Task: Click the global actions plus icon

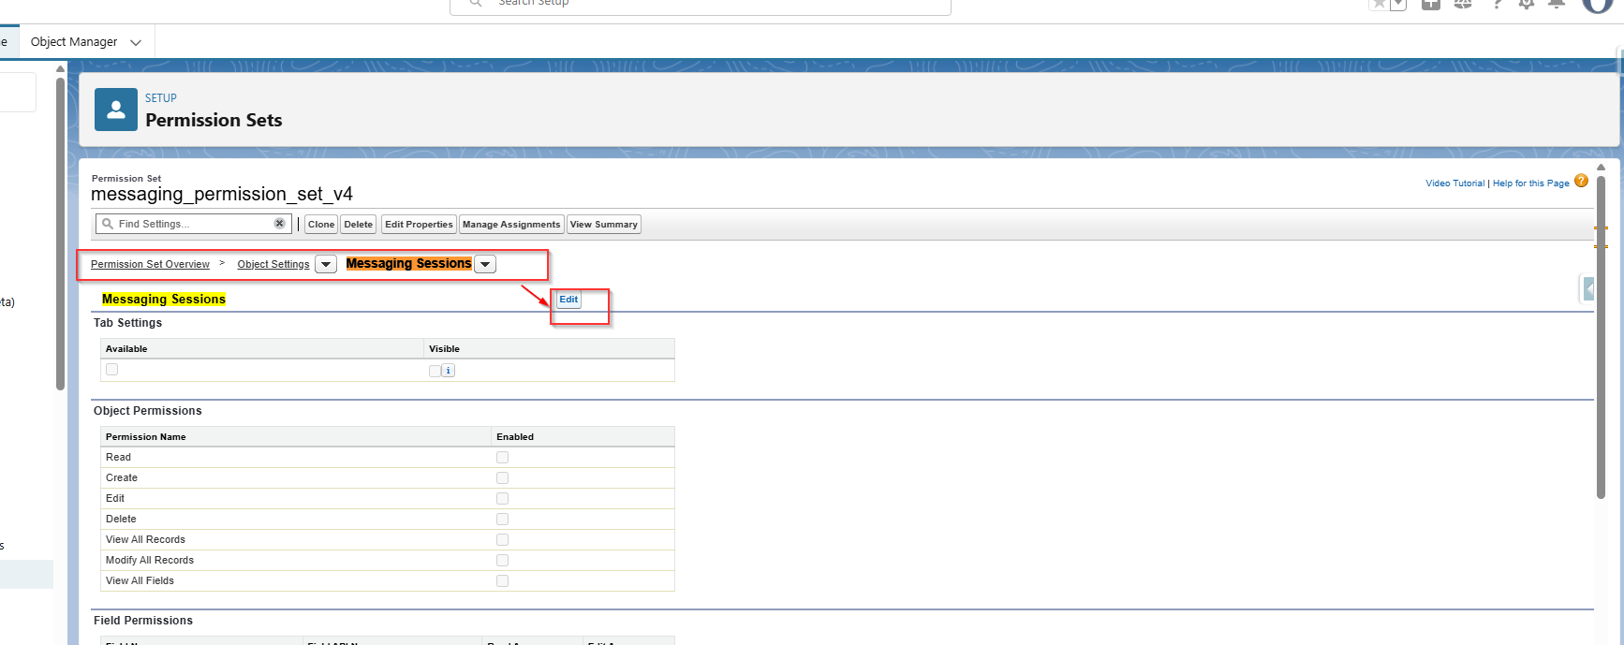Action: point(1430,4)
